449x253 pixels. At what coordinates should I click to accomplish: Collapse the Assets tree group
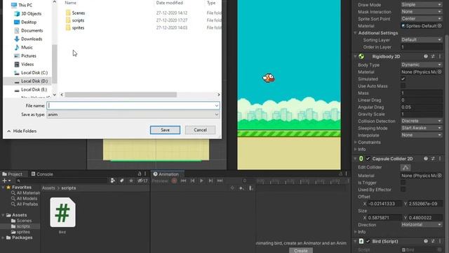pos(3,215)
